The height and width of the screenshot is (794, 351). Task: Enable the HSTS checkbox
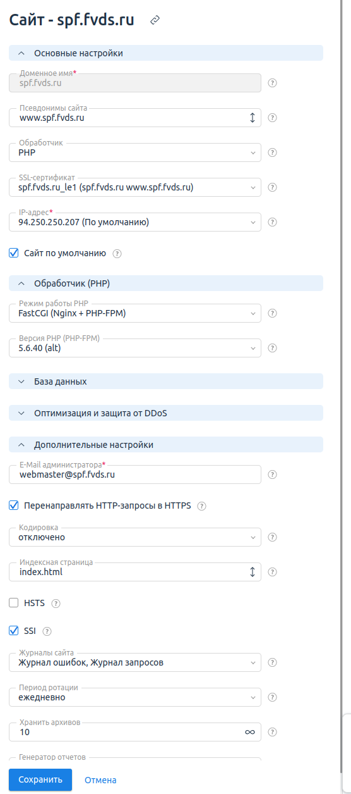(x=14, y=603)
